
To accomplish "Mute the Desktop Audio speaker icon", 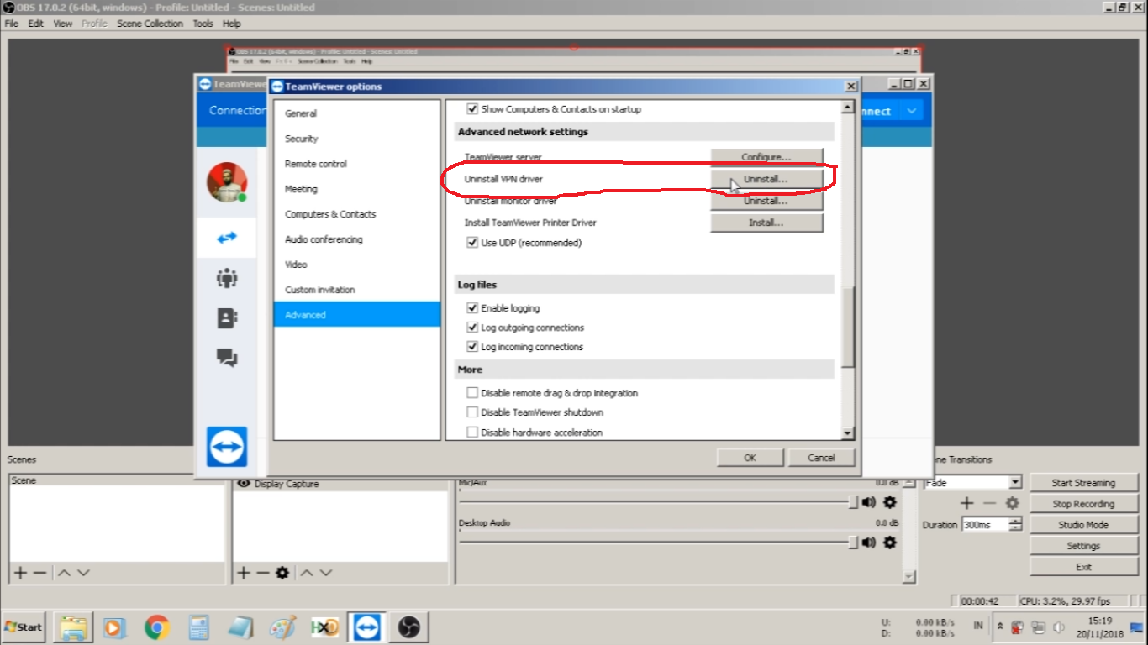I will coord(868,543).
